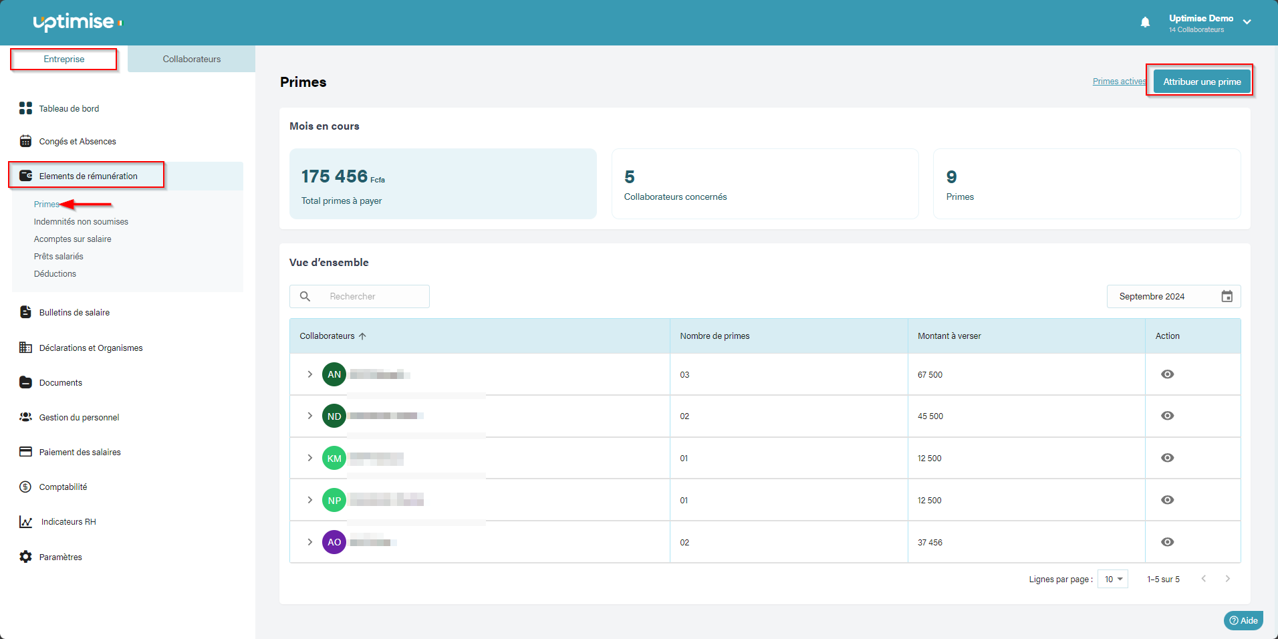Open the calendar icon in month picker
Image resolution: width=1278 pixels, height=639 pixels.
coord(1227,296)
